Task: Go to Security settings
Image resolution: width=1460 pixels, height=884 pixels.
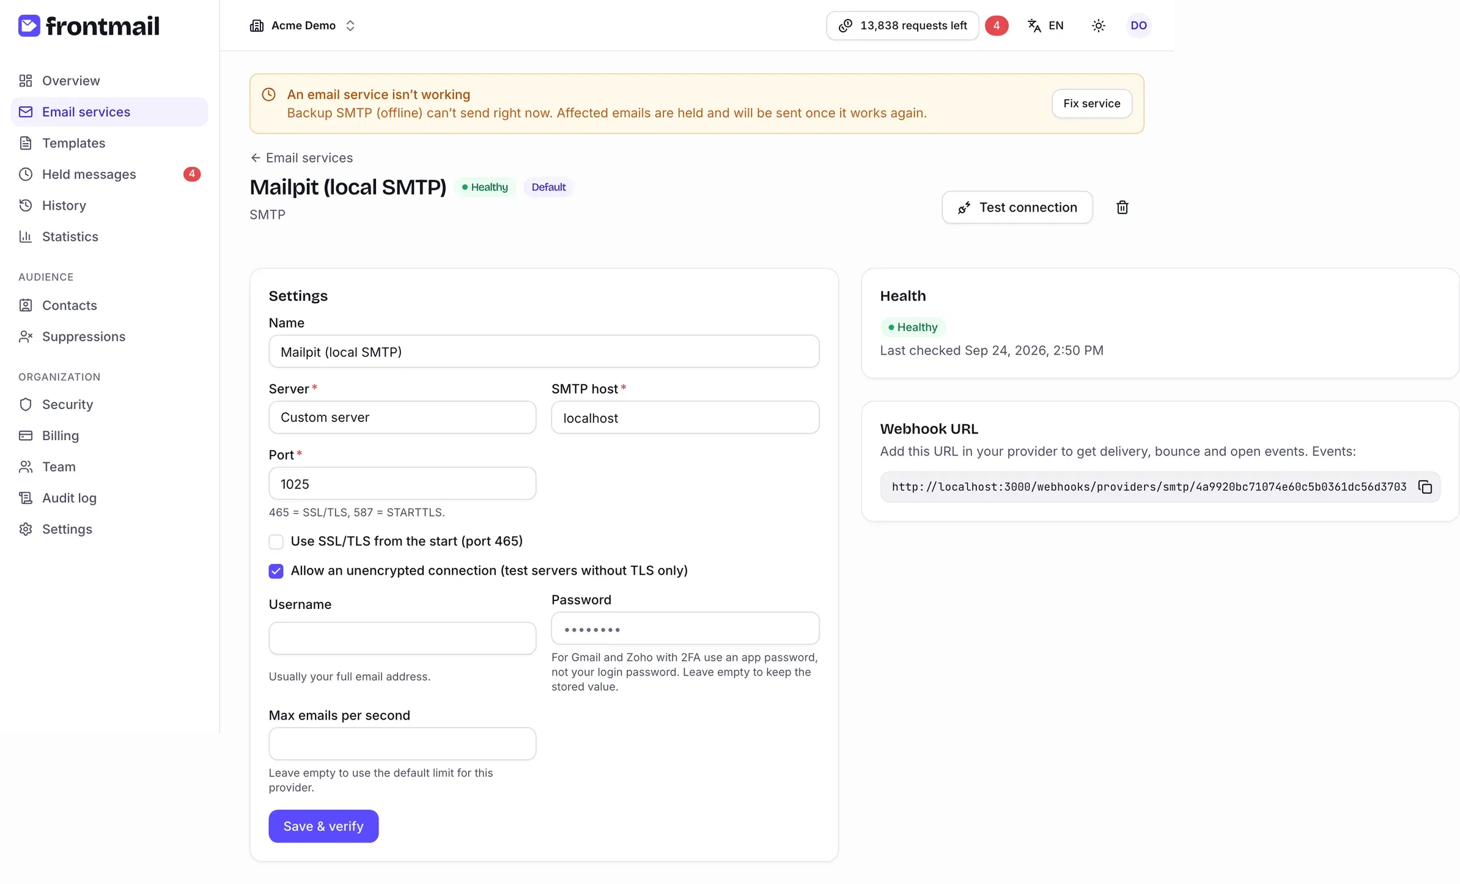Action: pos(109,404)
